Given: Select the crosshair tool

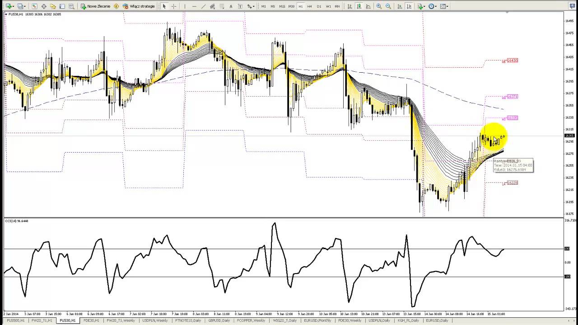Looking at the screenshot, I should pyautogui.click(x=174, y=6).
